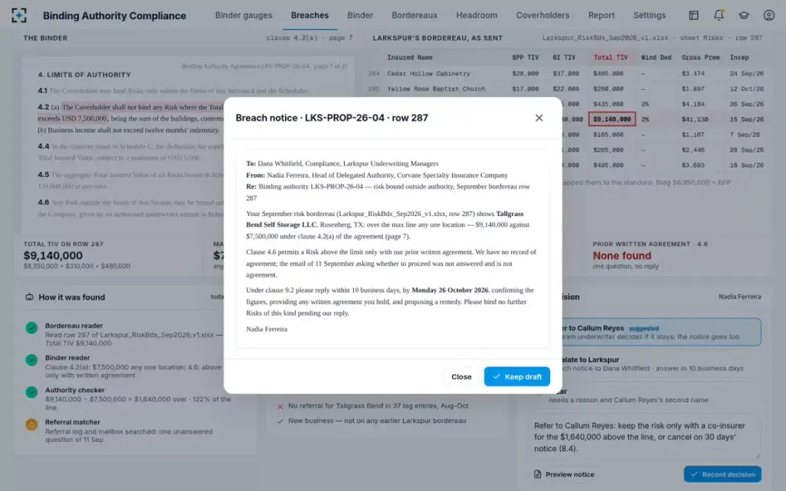Click the Bordereau reader green check icon
786x491 pixels.
pos(31,328)
